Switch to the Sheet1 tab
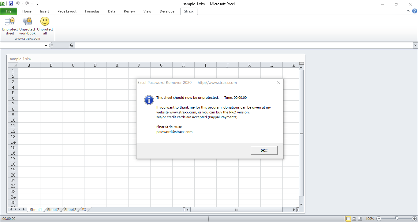 pyautogui.click(x=36, y=209)
